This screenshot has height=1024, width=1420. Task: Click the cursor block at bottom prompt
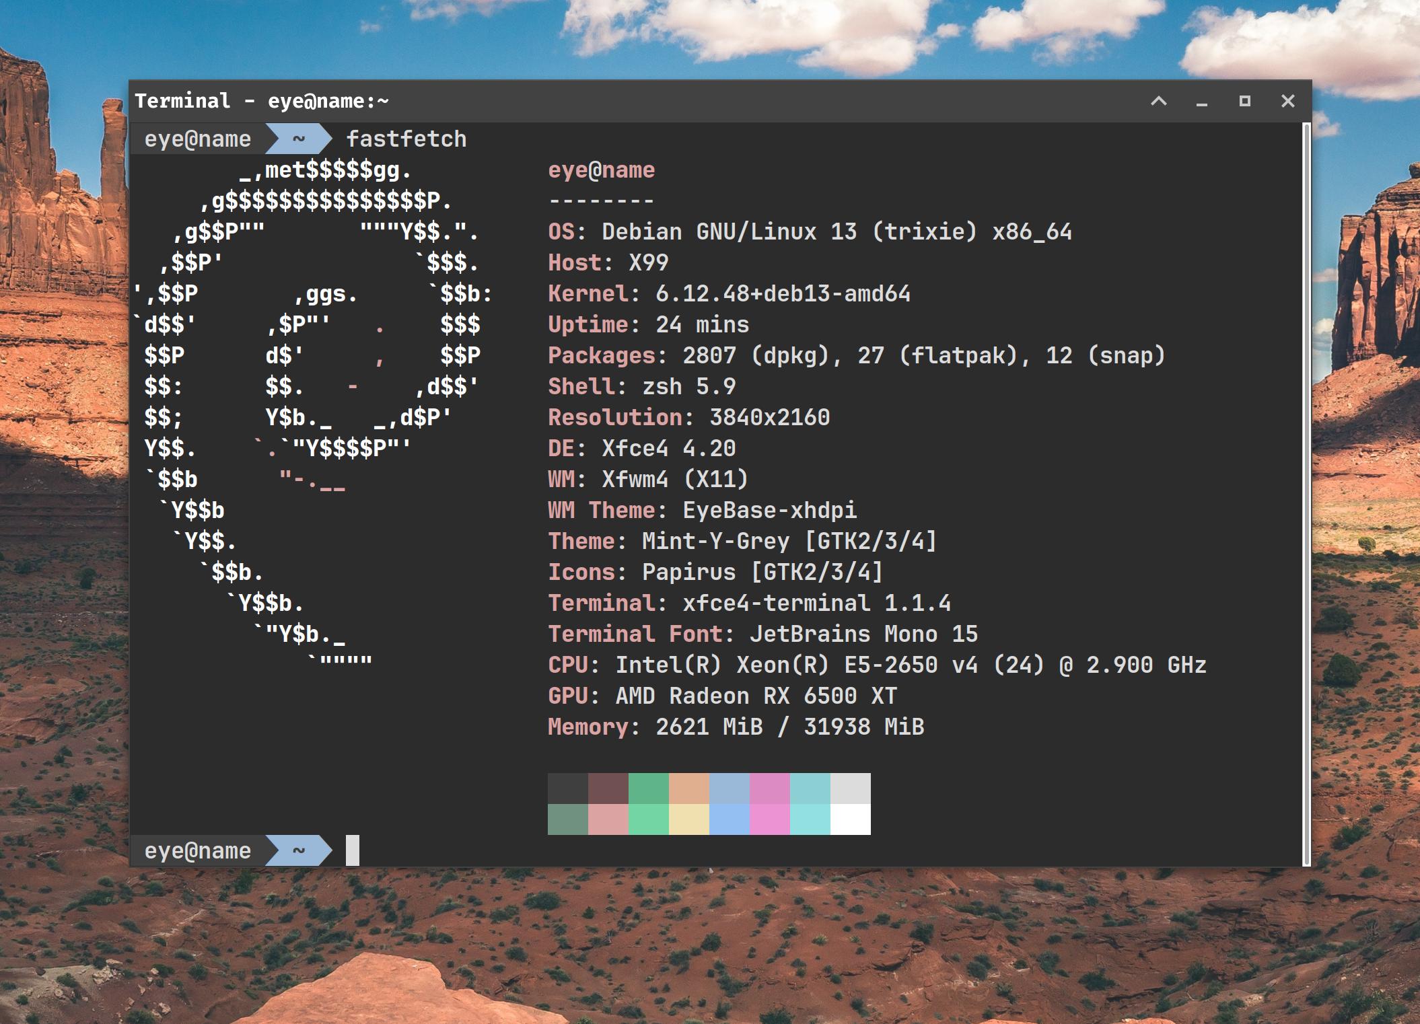pos(352,850)
